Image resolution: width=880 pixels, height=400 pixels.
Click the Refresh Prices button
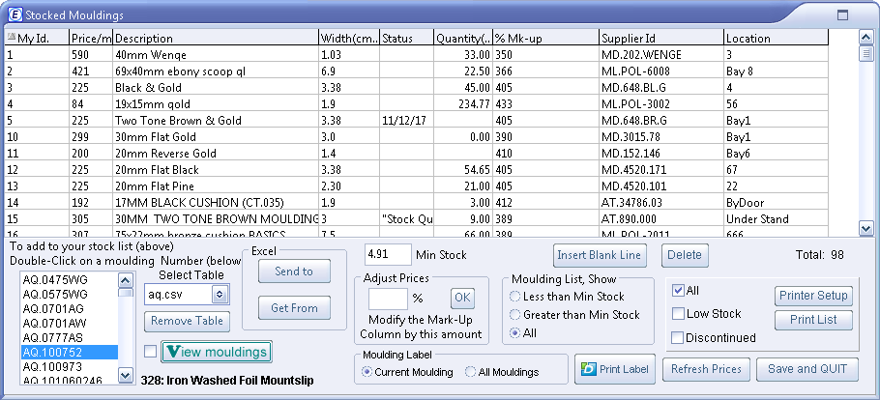click(707, 369)
